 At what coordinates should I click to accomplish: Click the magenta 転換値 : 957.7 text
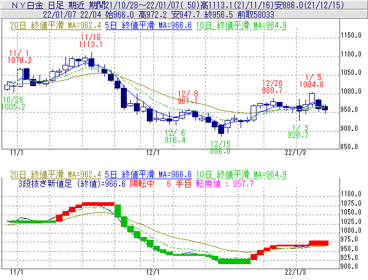(x=225, y=183)
